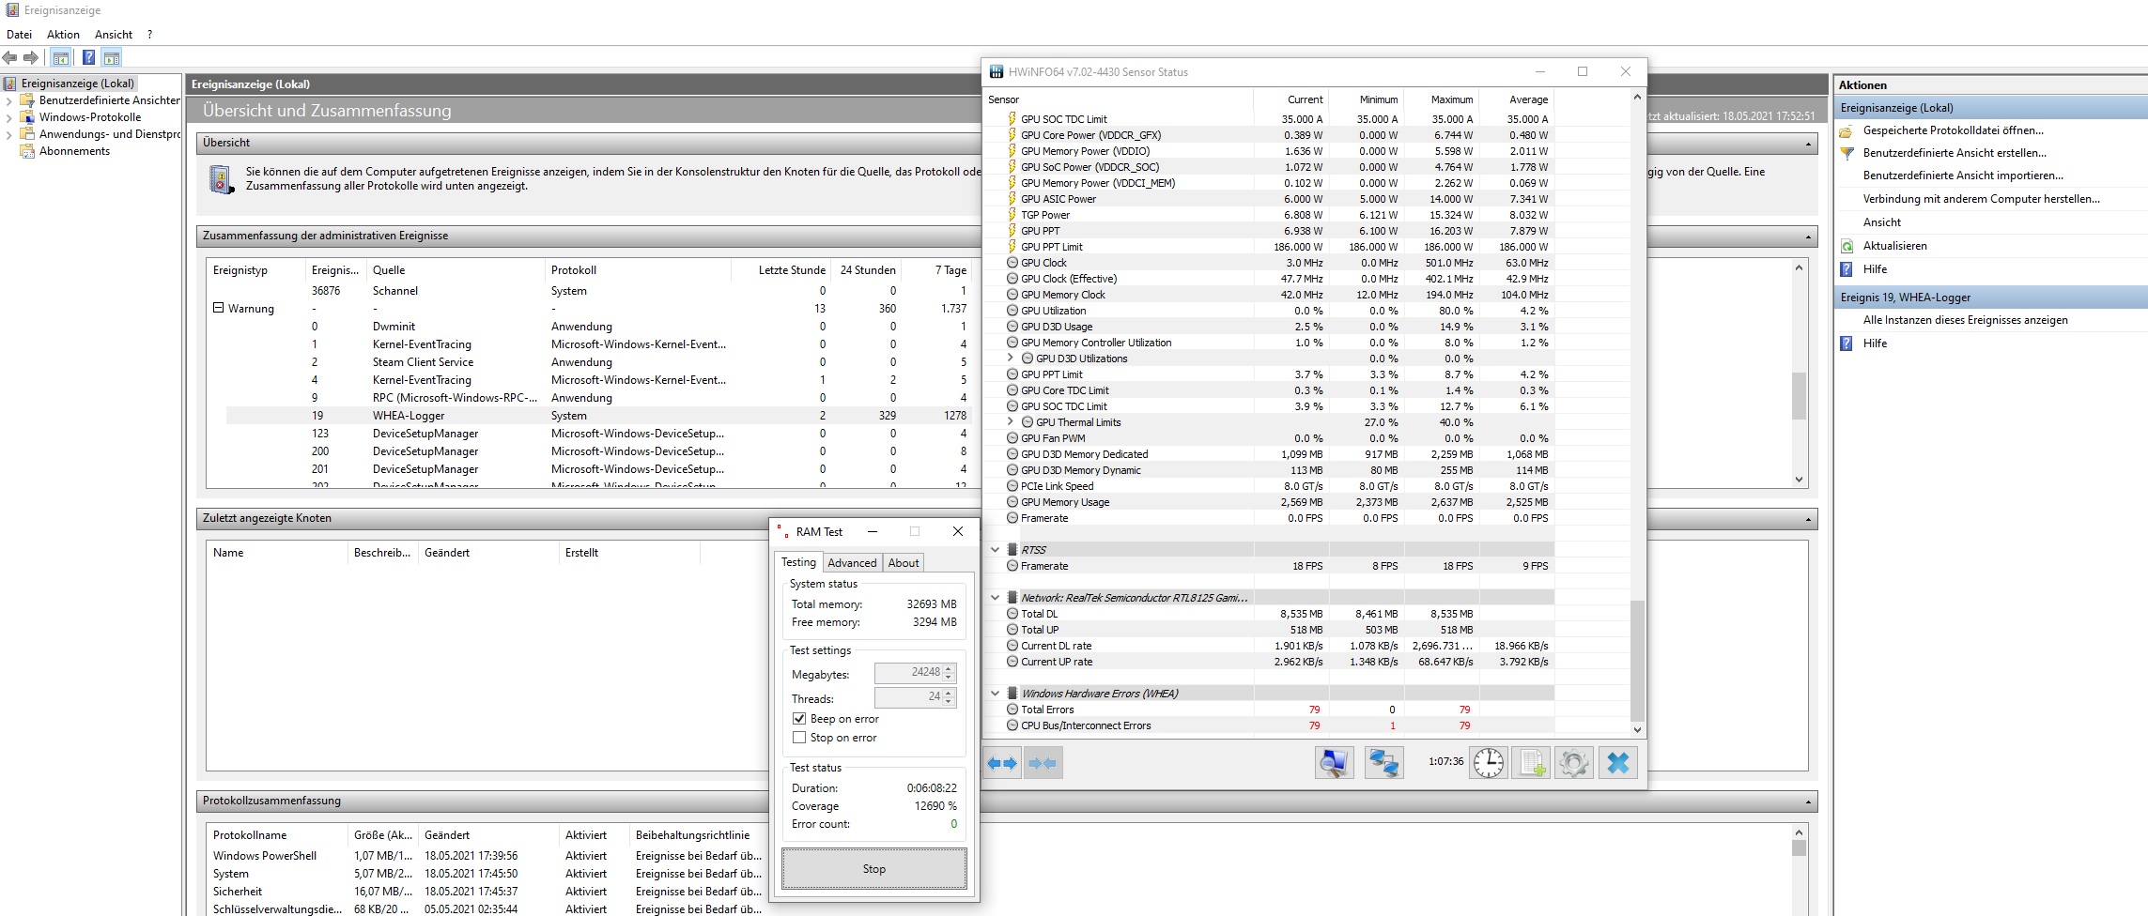Select the Abonnements tree item

click(x=74, y=151)
